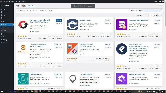Open the WP Reset plugin title link
The width and height of the screenshot is (166, 93).
pyautogui.click(x=40, y=21)
